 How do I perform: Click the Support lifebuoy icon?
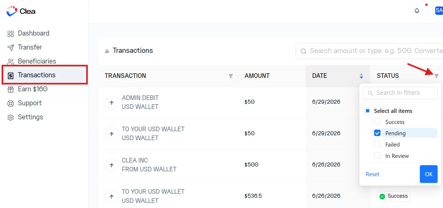pos(11,103)
